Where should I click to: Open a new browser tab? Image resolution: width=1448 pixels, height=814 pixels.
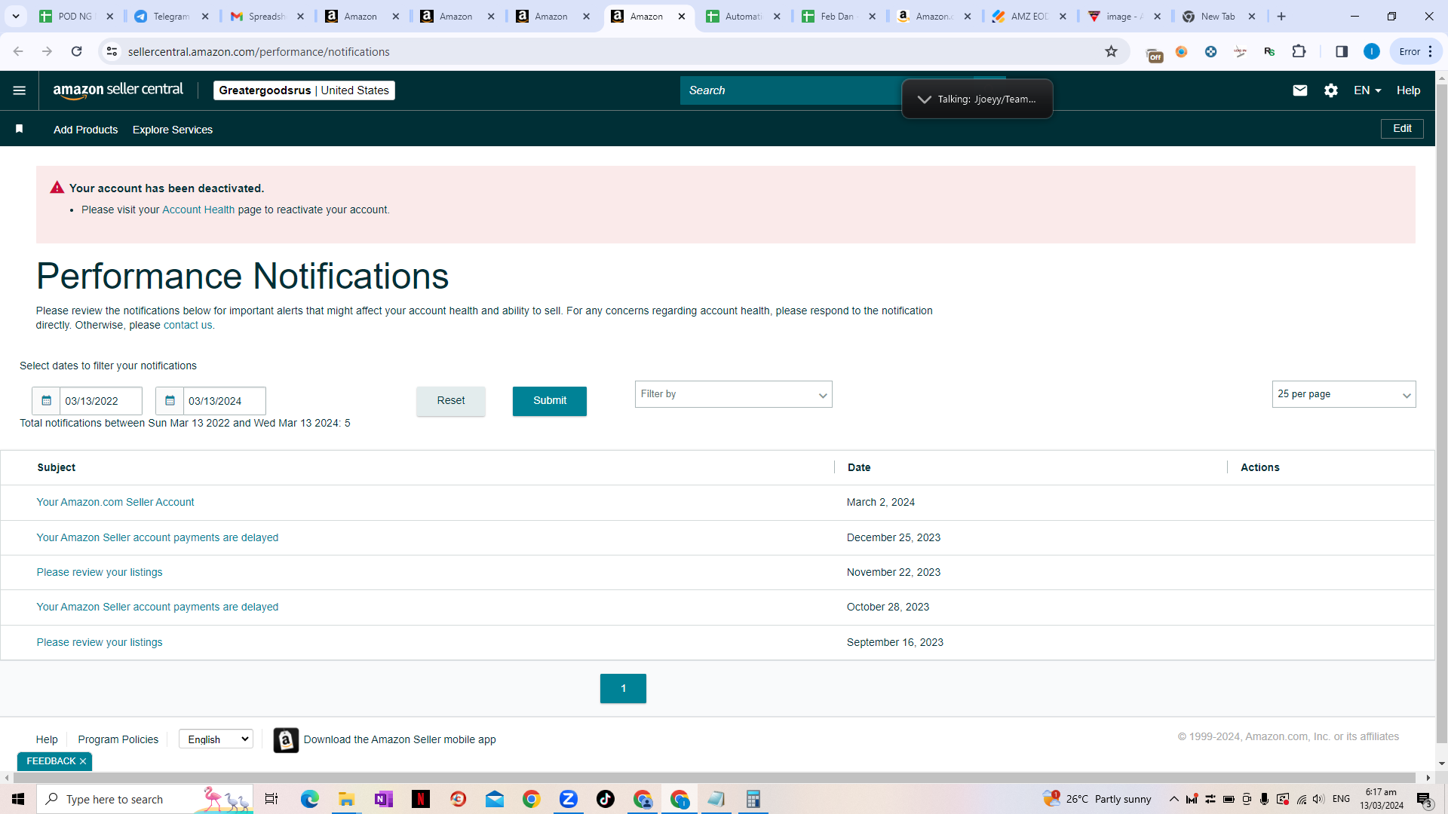[1281, 16]
